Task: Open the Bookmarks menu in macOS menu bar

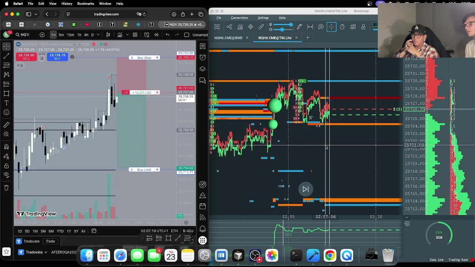Action: (x=85, y=3)
